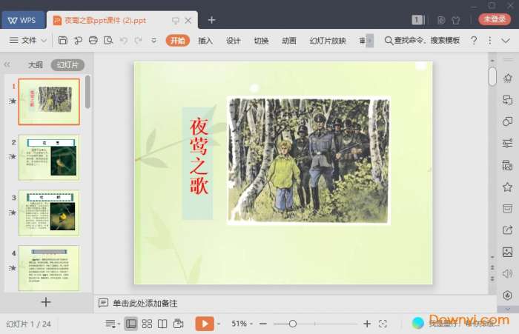Open the quick access toolbar customize dropdown

coord(154,41)
